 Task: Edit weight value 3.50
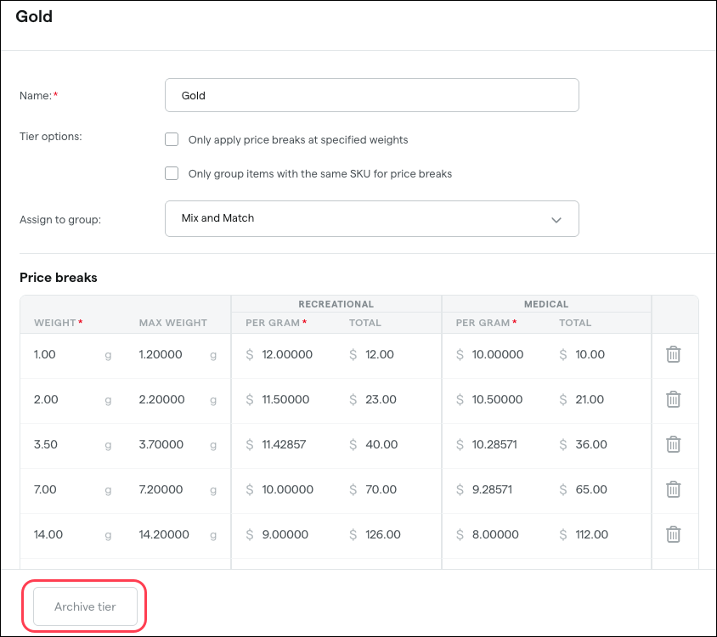pos(46,444)
